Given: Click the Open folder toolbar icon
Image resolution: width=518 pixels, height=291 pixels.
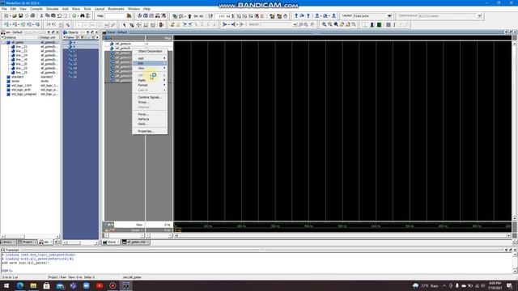Looking at the screenshot, I should pos(15,16).
